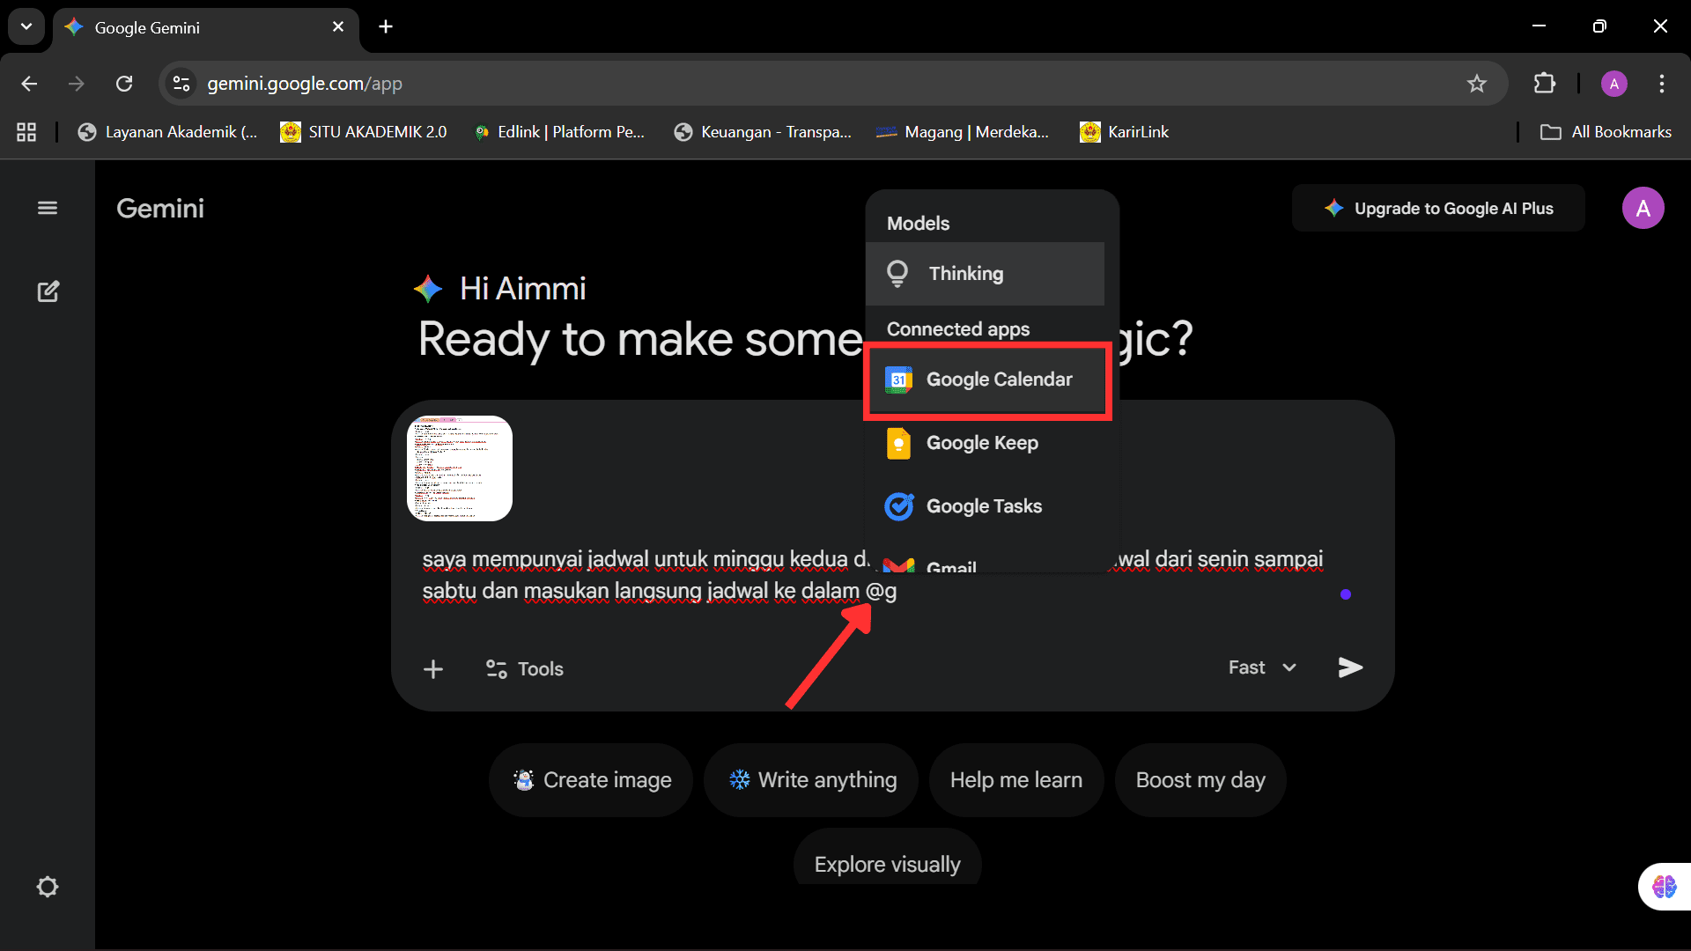
Task: View site information icon in address bar
Action: pyautogui.click(x=181, y=84)
